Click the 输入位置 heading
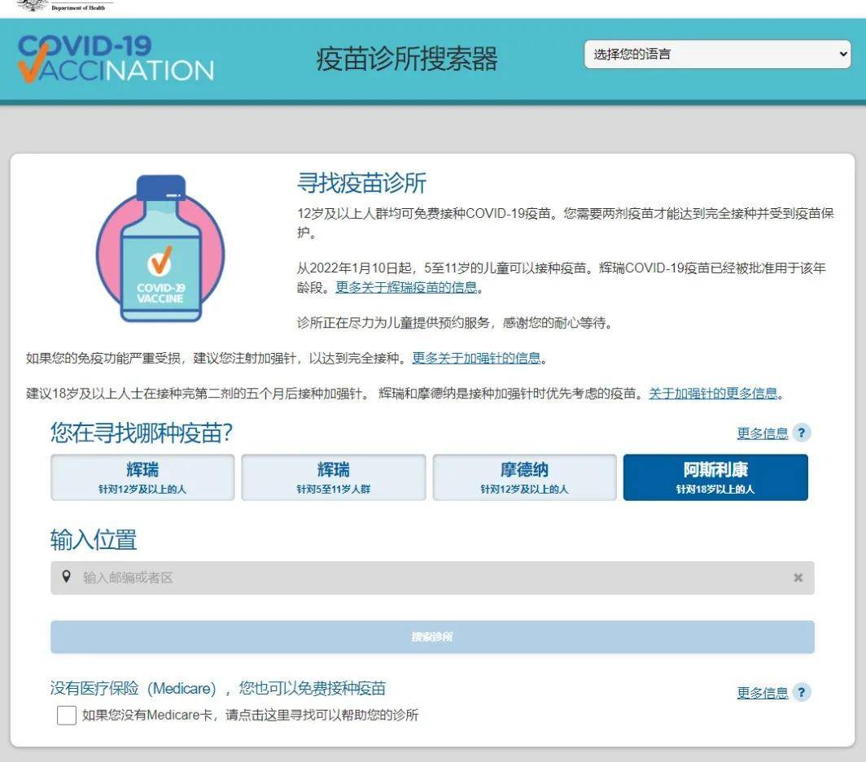This screenshot has height=762, width=866. 94,540
